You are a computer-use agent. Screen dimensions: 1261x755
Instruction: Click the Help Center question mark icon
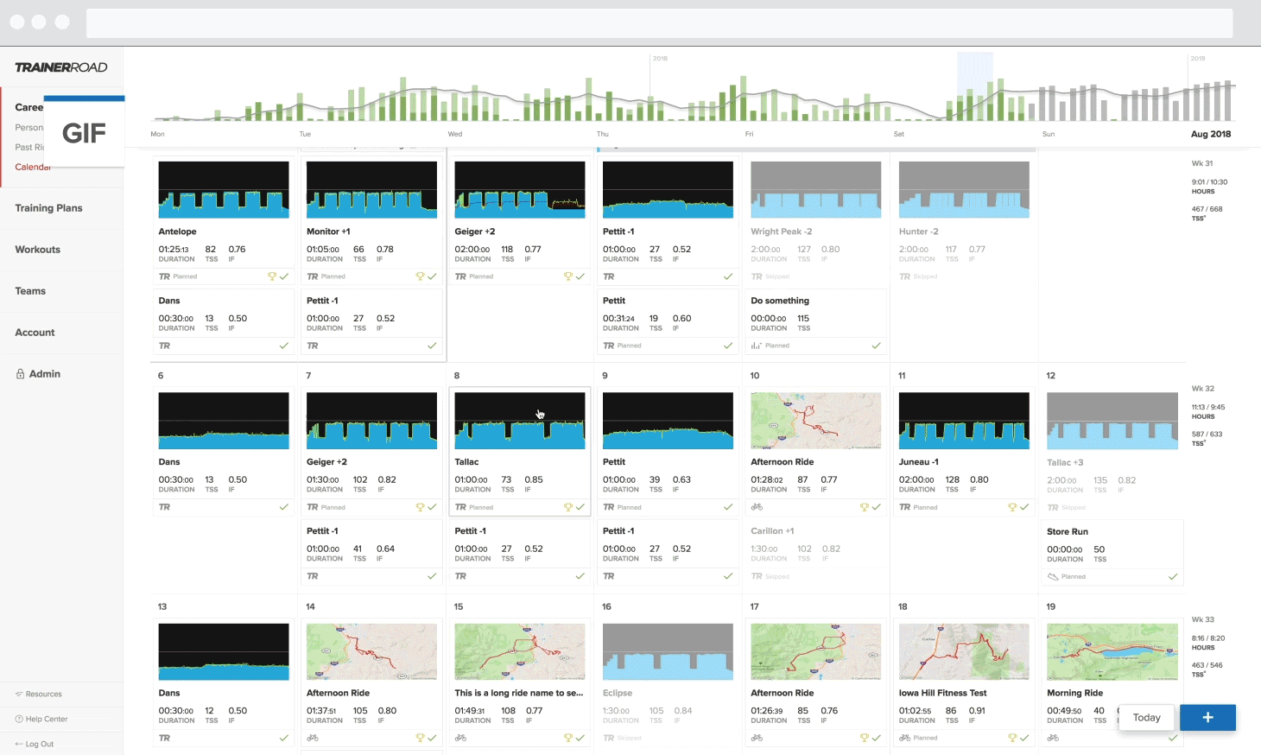pyautogui.click(x=19, y=719)
